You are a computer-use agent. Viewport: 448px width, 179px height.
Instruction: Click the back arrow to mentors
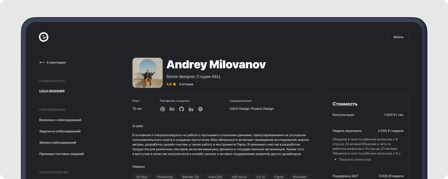[x=42, y=62]
